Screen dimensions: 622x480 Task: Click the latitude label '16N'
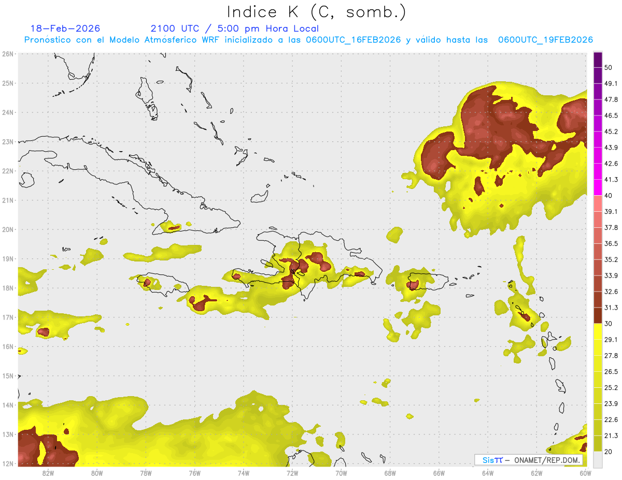8,346
